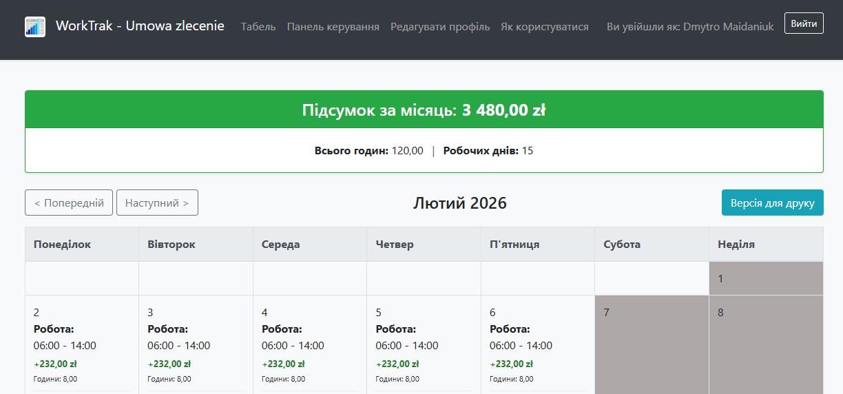The width and height of the screenshot is (843, 394).
Task: Select Monday 2 February day cell
Action: pos(82,344)
